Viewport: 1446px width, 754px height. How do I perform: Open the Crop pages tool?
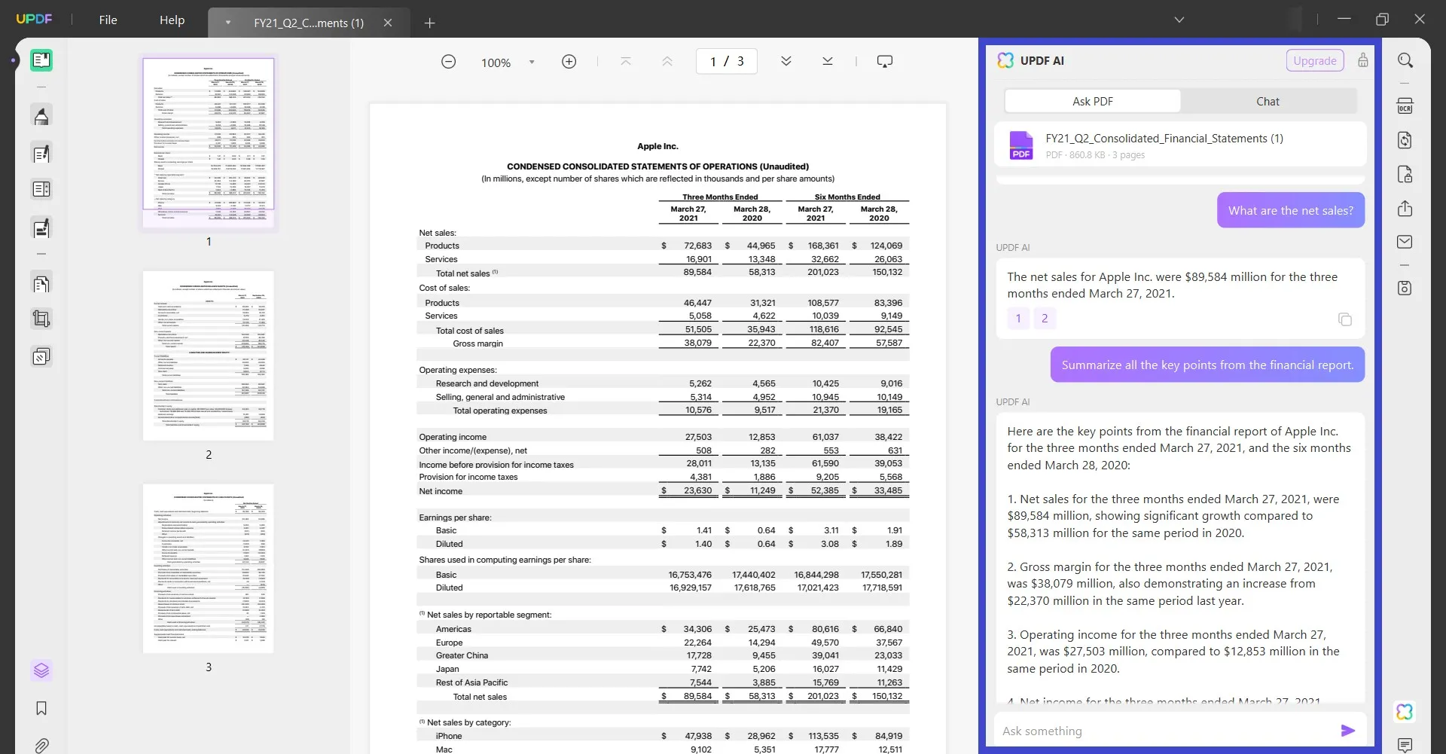click(x=41, y=318)
